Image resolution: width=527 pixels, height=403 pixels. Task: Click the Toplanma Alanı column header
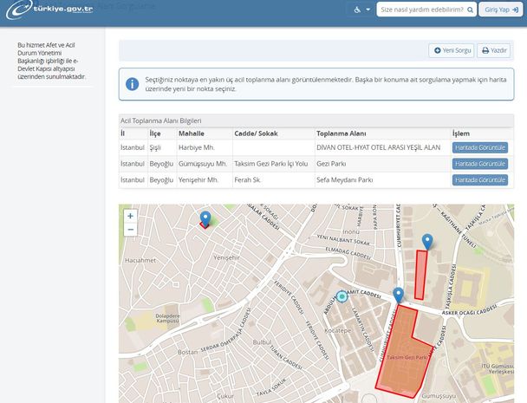[342, 133]
